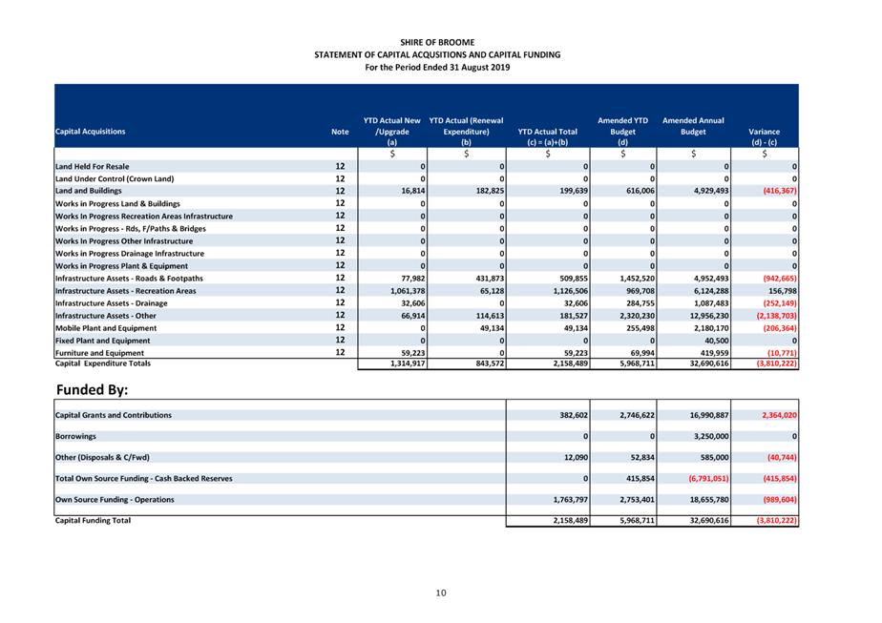Click 'Works in Progress Drainage Infrastructure' label
The height and width of the screenshot is (623, 882).
coord(130,254)
